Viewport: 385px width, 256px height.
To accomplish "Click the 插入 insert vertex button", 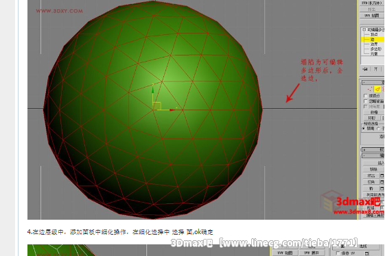I will (374, 163).
